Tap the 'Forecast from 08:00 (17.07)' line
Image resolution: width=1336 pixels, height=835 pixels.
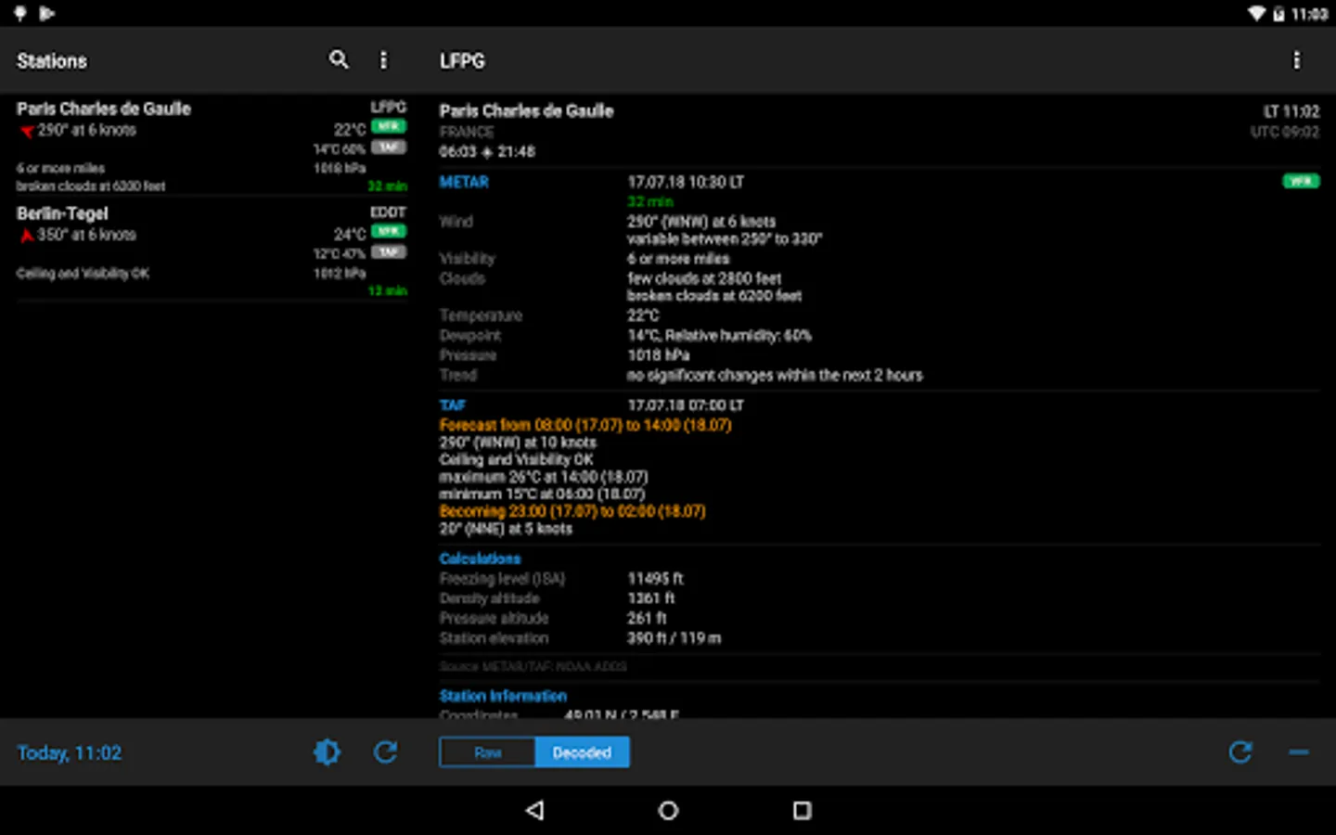point(585,425)
